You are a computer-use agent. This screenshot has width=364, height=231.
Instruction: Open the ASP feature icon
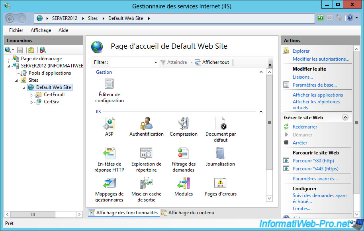(x=109, y=124)
